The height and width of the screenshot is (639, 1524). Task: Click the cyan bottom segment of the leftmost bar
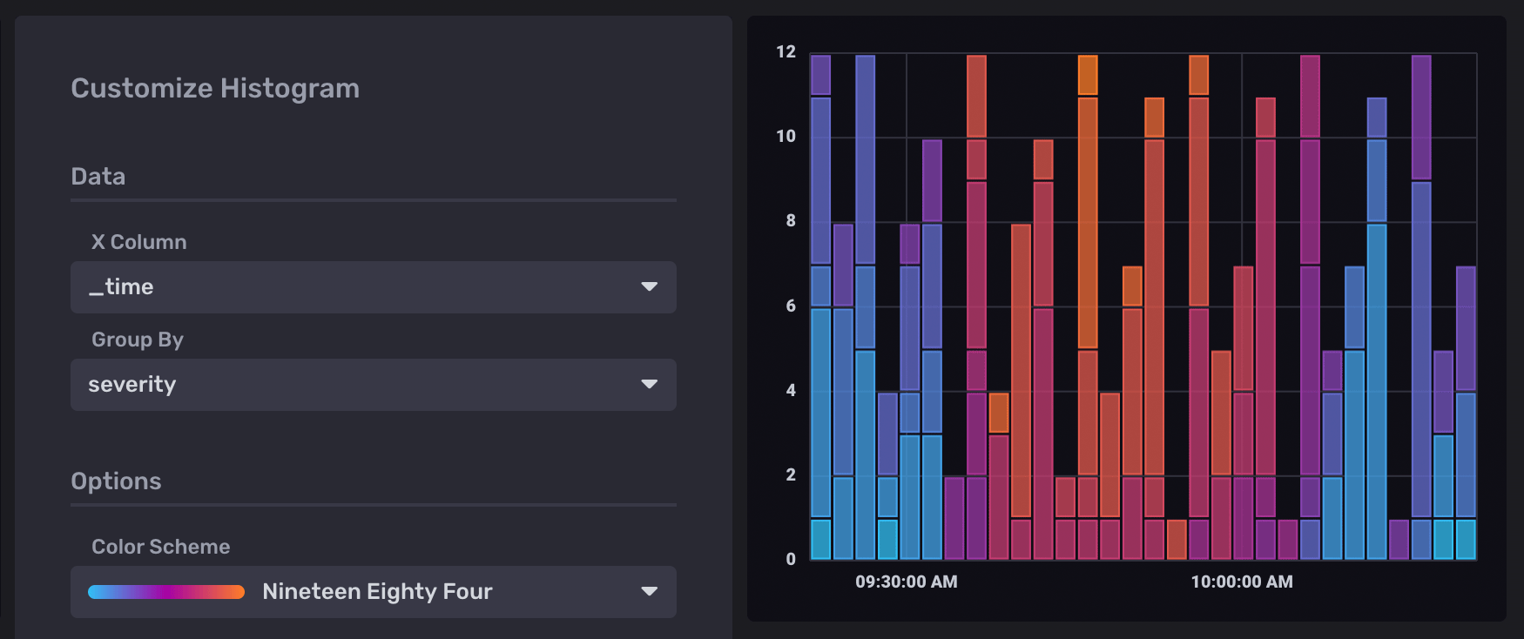[x=820, y=539]
